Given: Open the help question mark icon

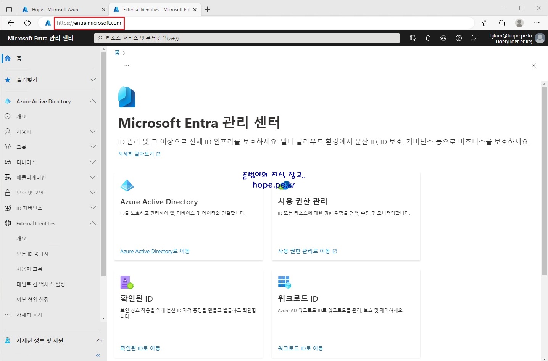Looking at the screenshot, I should click(459, 38).
